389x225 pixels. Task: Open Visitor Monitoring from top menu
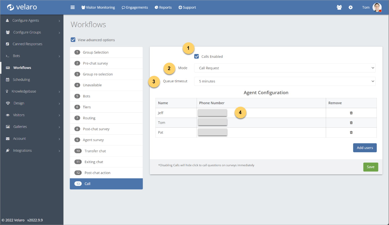98,7
